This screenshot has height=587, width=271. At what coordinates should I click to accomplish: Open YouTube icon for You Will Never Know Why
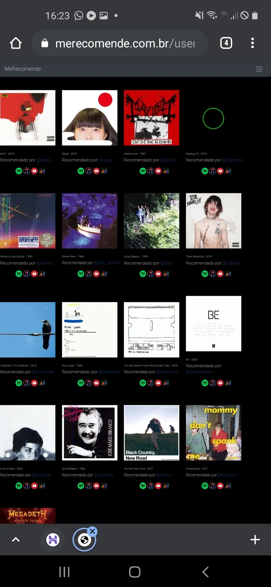pos(158,383)
